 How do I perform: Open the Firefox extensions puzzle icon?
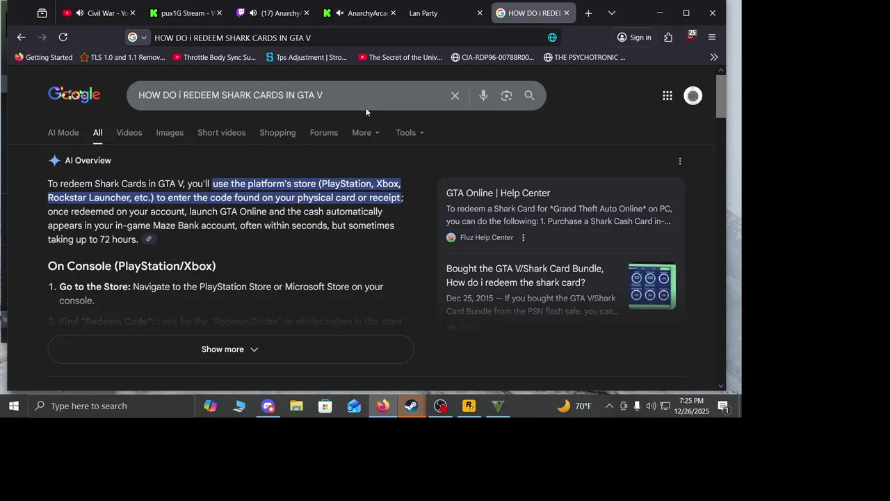[x=668, y=38]
